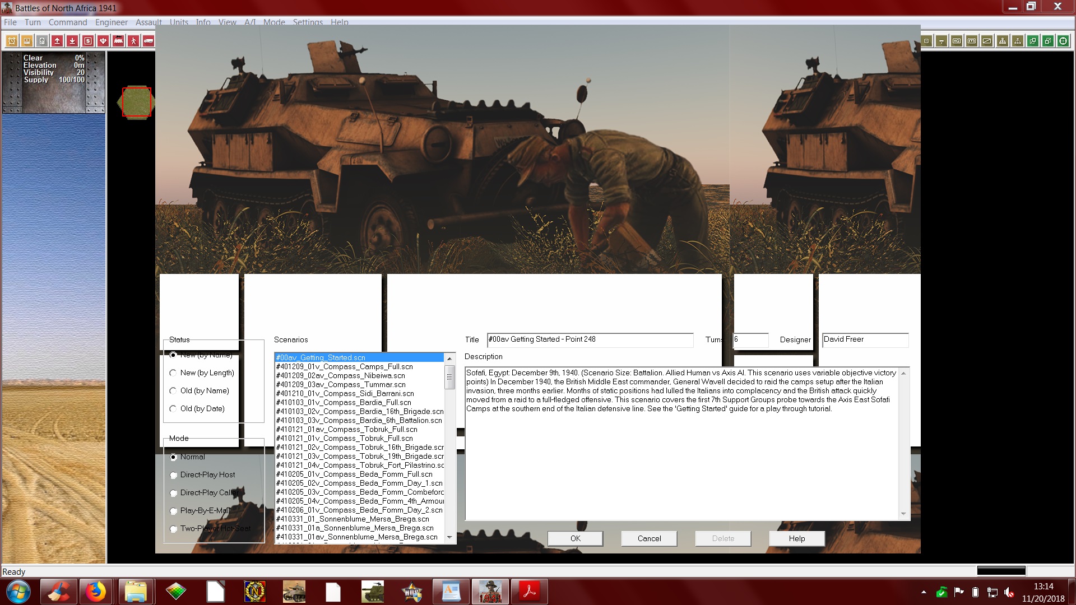Click the triangle hierarchy toolbar icon

click(1018, 41)
